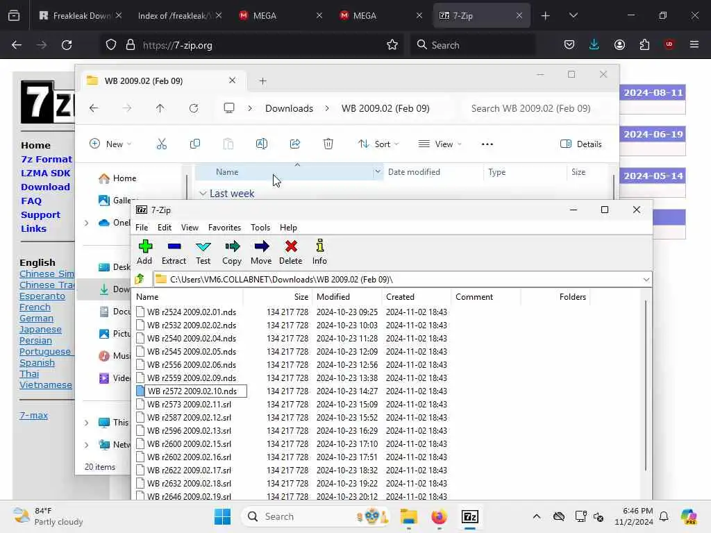Screen dimensions: 711x533
Task: Open the Info icon in 7-Zip
Action: [x=319, y=252]
